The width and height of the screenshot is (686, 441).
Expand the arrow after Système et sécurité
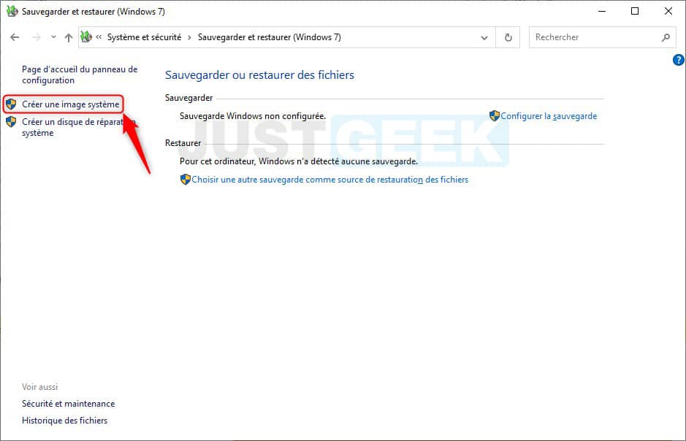[x=189, y=37]
